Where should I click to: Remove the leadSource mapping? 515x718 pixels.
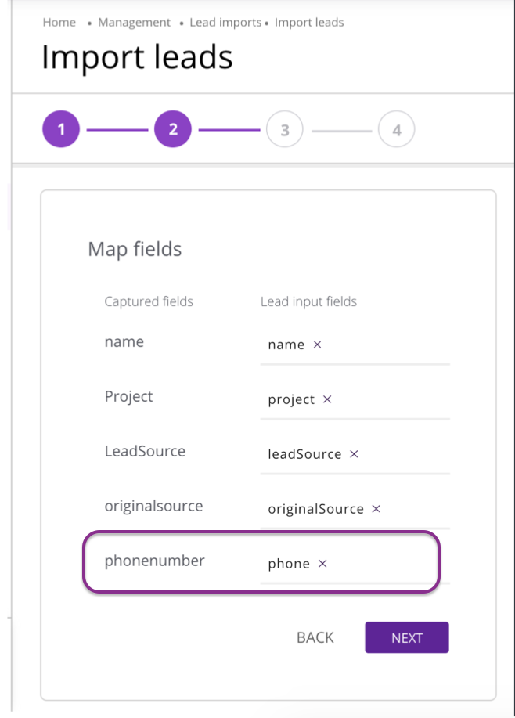click(x=354, y=454)
